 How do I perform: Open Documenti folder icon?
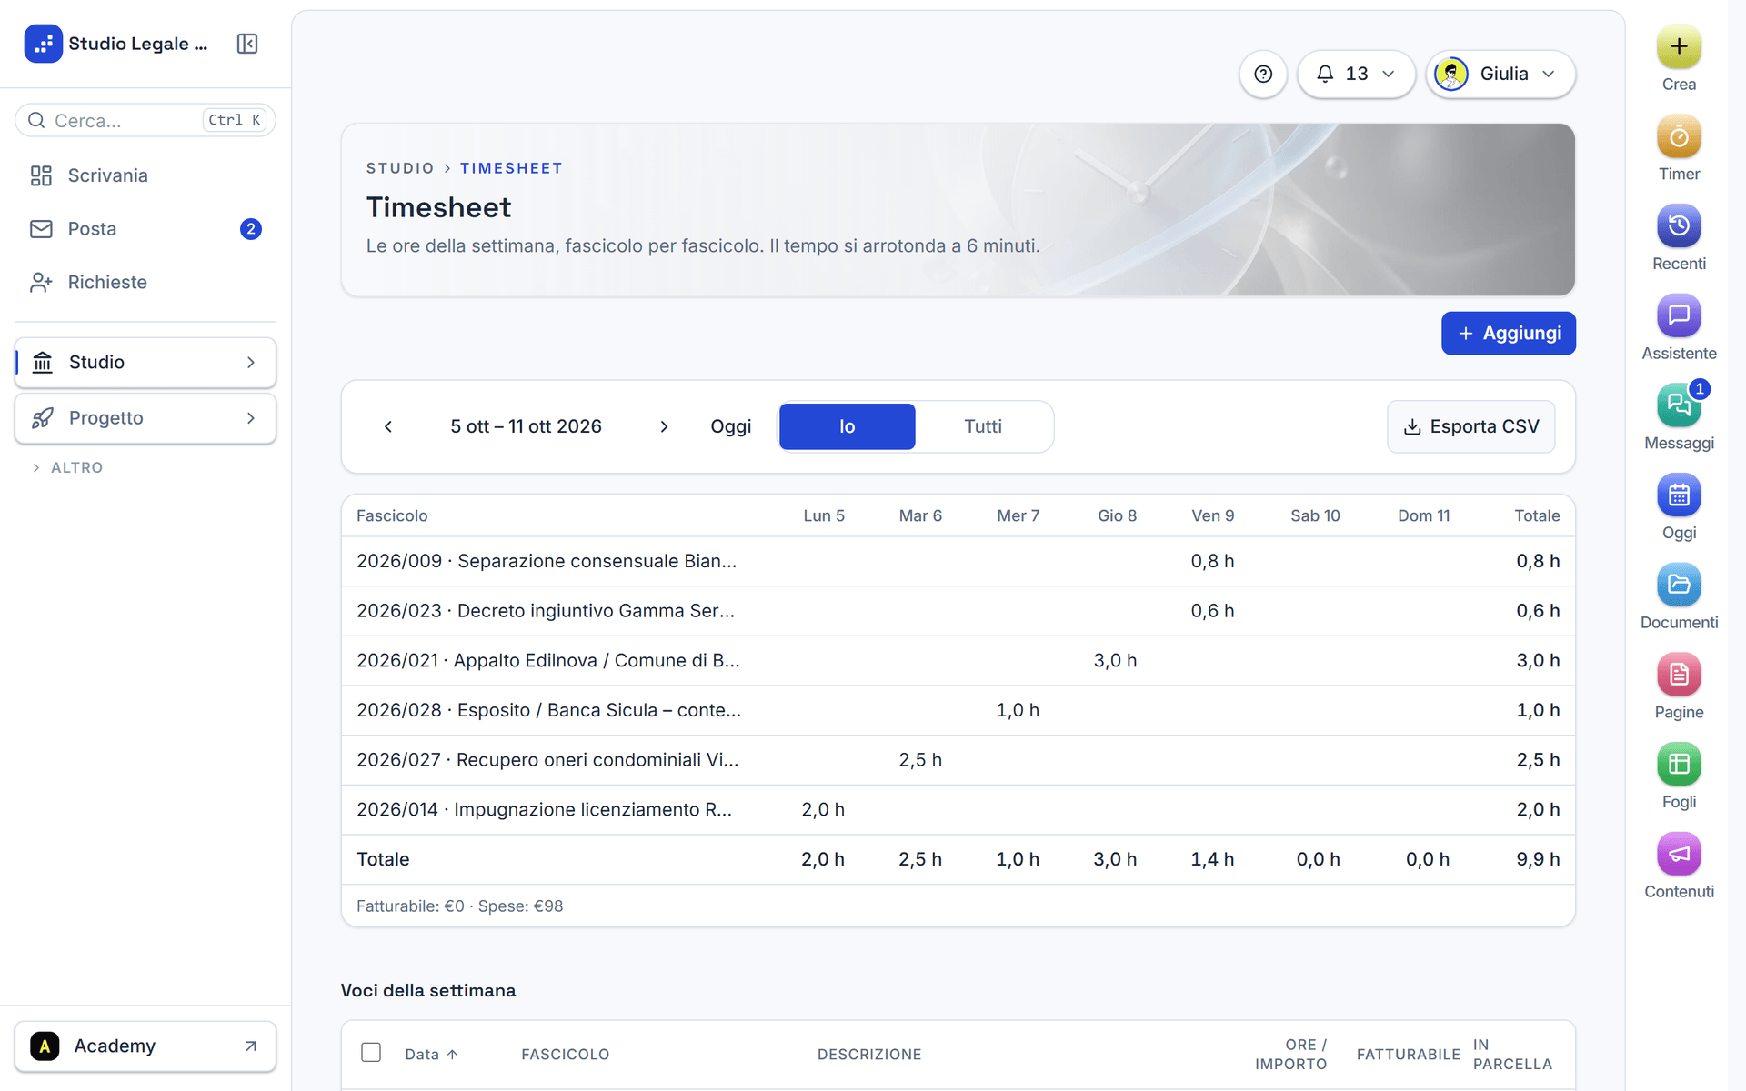1679,585
